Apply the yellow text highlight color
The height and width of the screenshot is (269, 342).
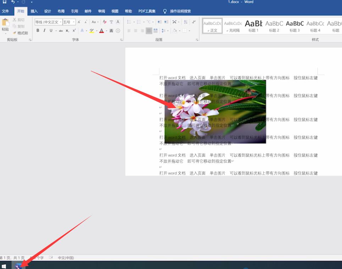tap(92, 31)
